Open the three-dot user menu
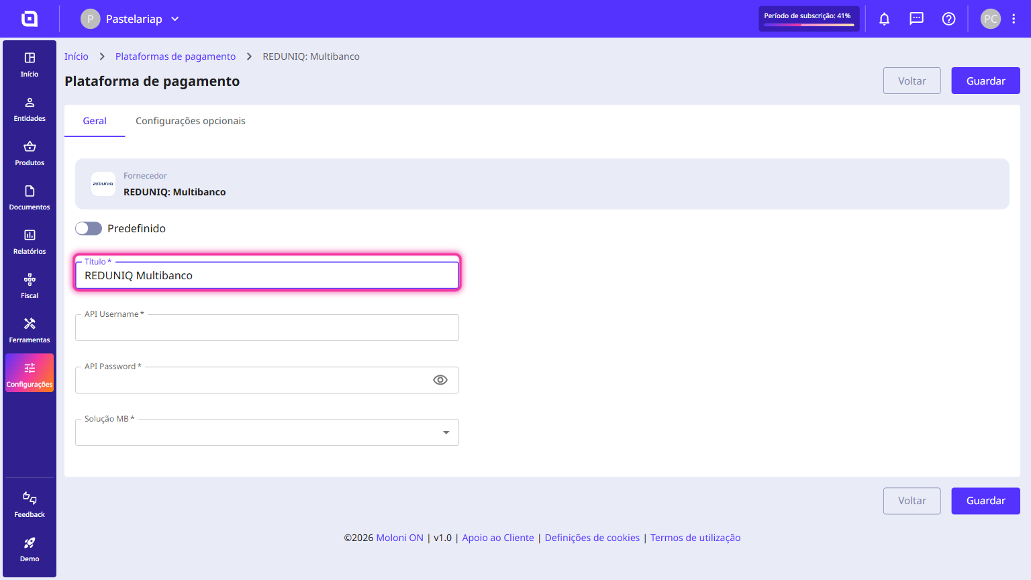Viewport: 1031px width, 580px height. (1014, 19)
